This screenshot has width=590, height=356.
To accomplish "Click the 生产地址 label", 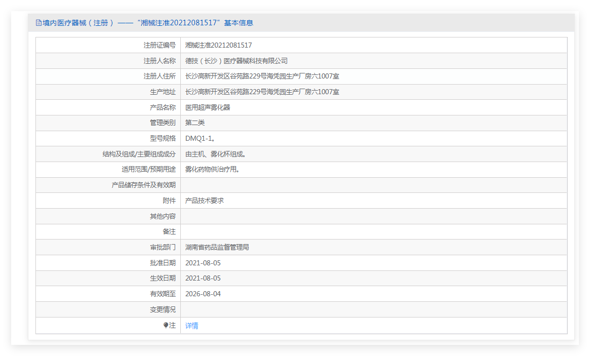I will tap(163, 92).
